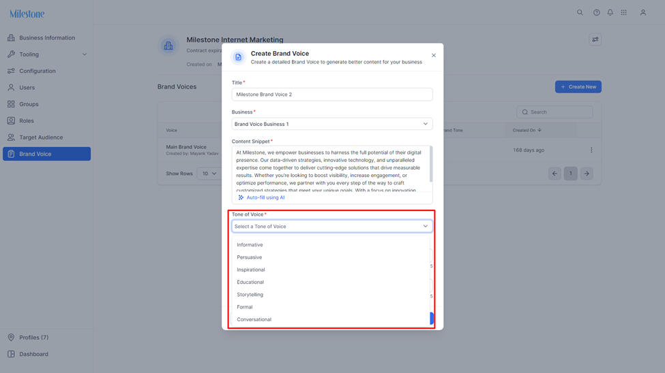The width and height of the screenshot is (665, 373).
Task: Select Educational tone option
Action: [331, 282]
